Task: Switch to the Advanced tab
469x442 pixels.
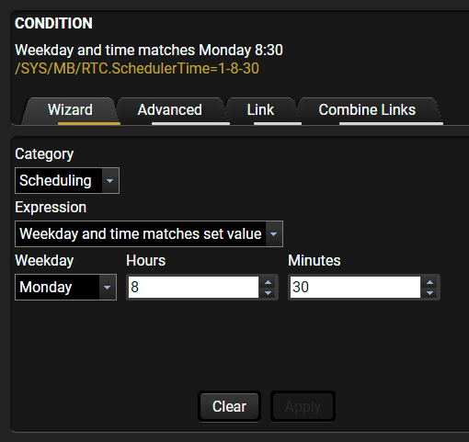Action: coord(170,110)
